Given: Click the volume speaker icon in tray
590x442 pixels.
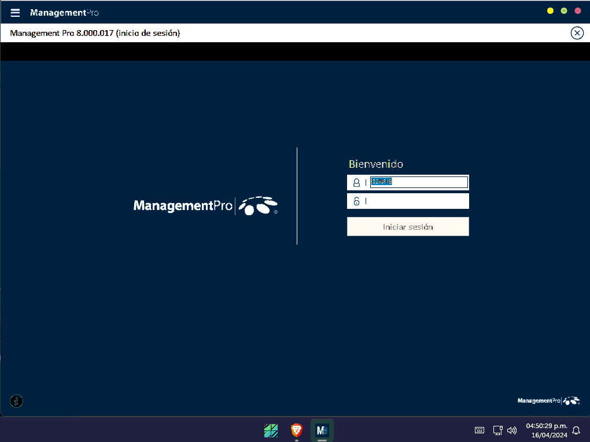Looking at the screenshot, I should tap(511, 430).
